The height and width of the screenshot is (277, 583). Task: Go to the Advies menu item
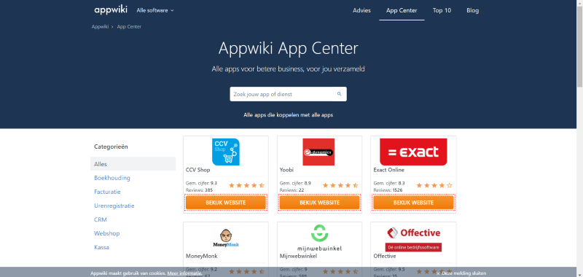coord(361,10)
